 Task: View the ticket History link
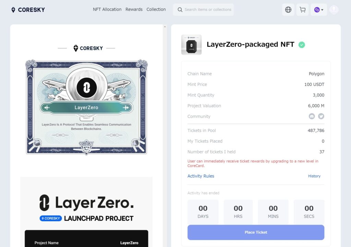(314, 176)
